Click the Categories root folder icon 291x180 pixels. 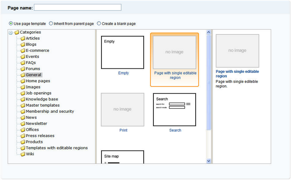pos(17,32)
